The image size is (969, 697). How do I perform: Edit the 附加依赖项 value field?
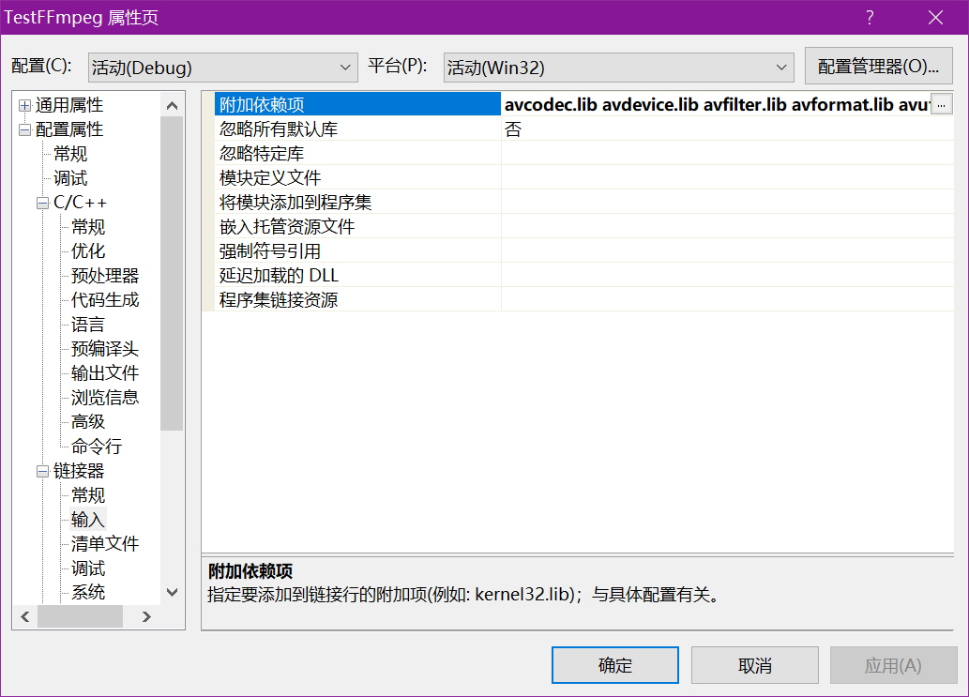pos(715,104)
